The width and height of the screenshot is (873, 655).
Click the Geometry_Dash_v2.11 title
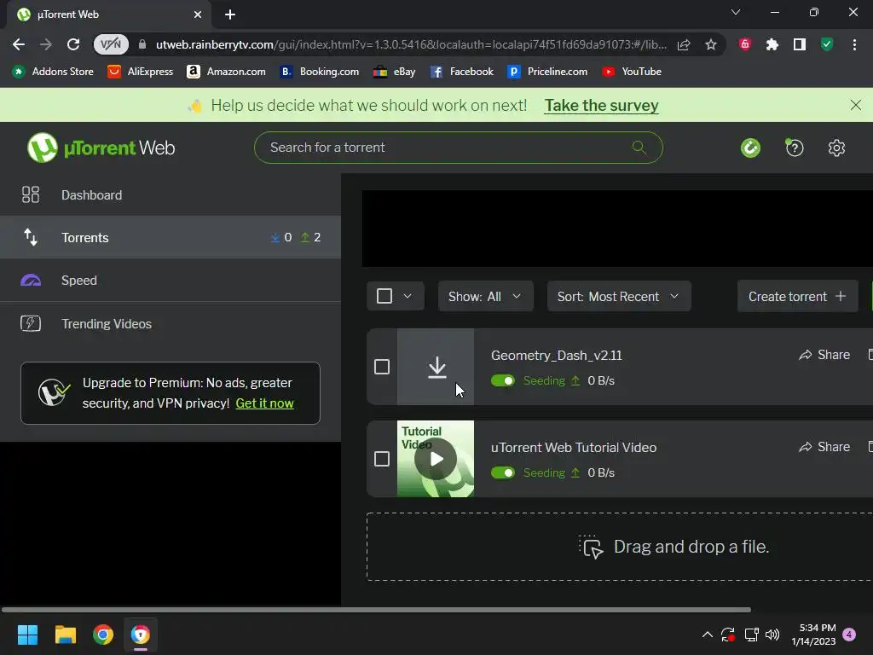click(556, 356)
